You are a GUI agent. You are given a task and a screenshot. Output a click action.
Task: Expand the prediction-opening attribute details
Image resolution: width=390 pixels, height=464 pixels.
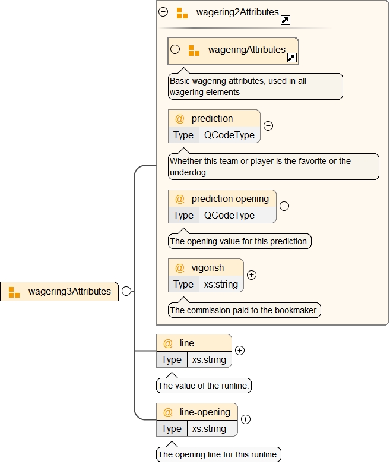point(284,206)
